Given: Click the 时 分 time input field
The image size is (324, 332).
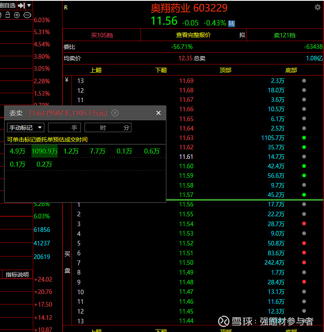Looking at the screenshot, I should pyautogui.click(x=108, y=128).
